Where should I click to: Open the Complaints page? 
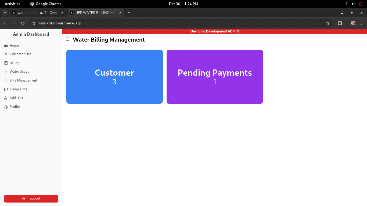click(x=31, y=89)
